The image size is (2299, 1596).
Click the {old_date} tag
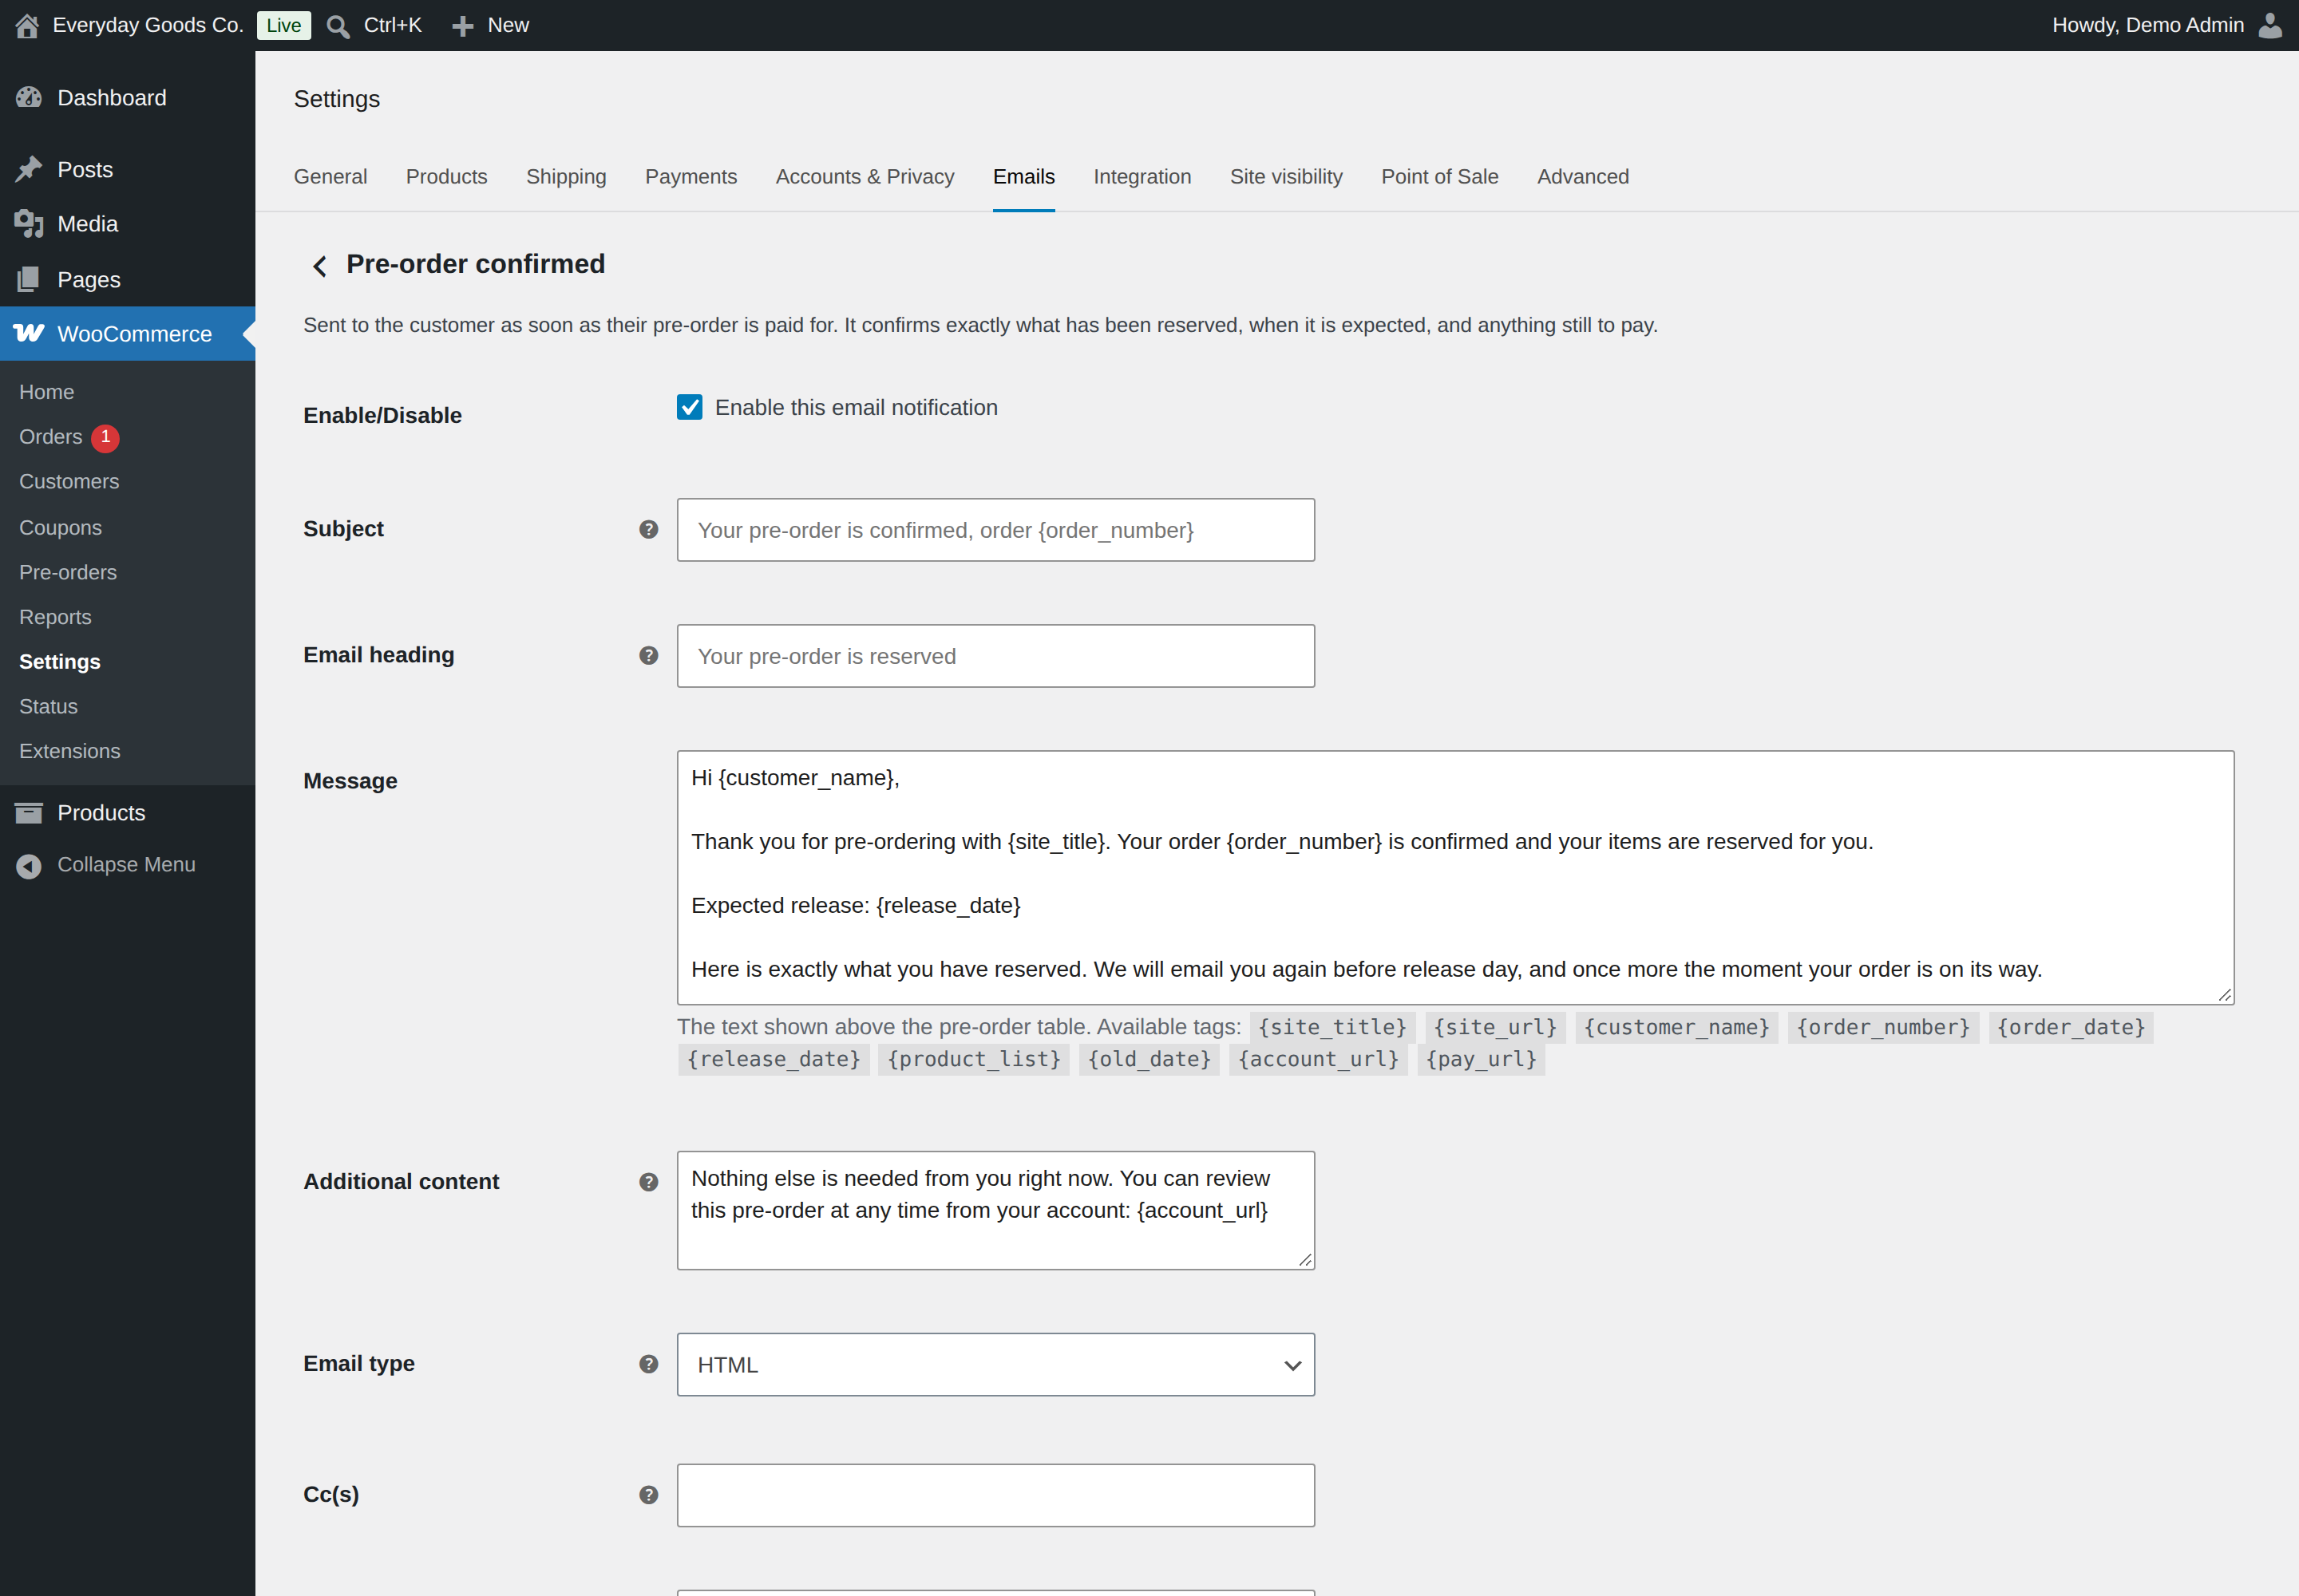click(x=1149, y=1059)
